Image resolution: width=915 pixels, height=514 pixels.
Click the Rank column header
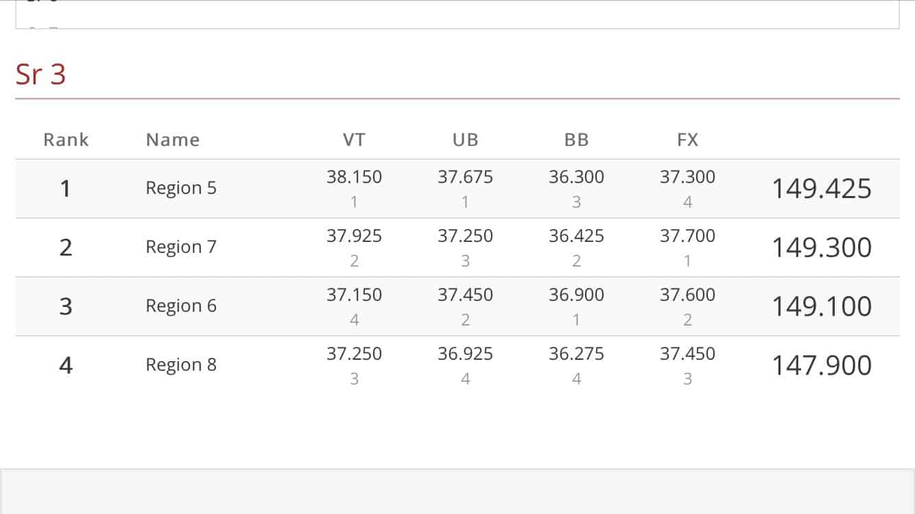(x=66, y=140)
